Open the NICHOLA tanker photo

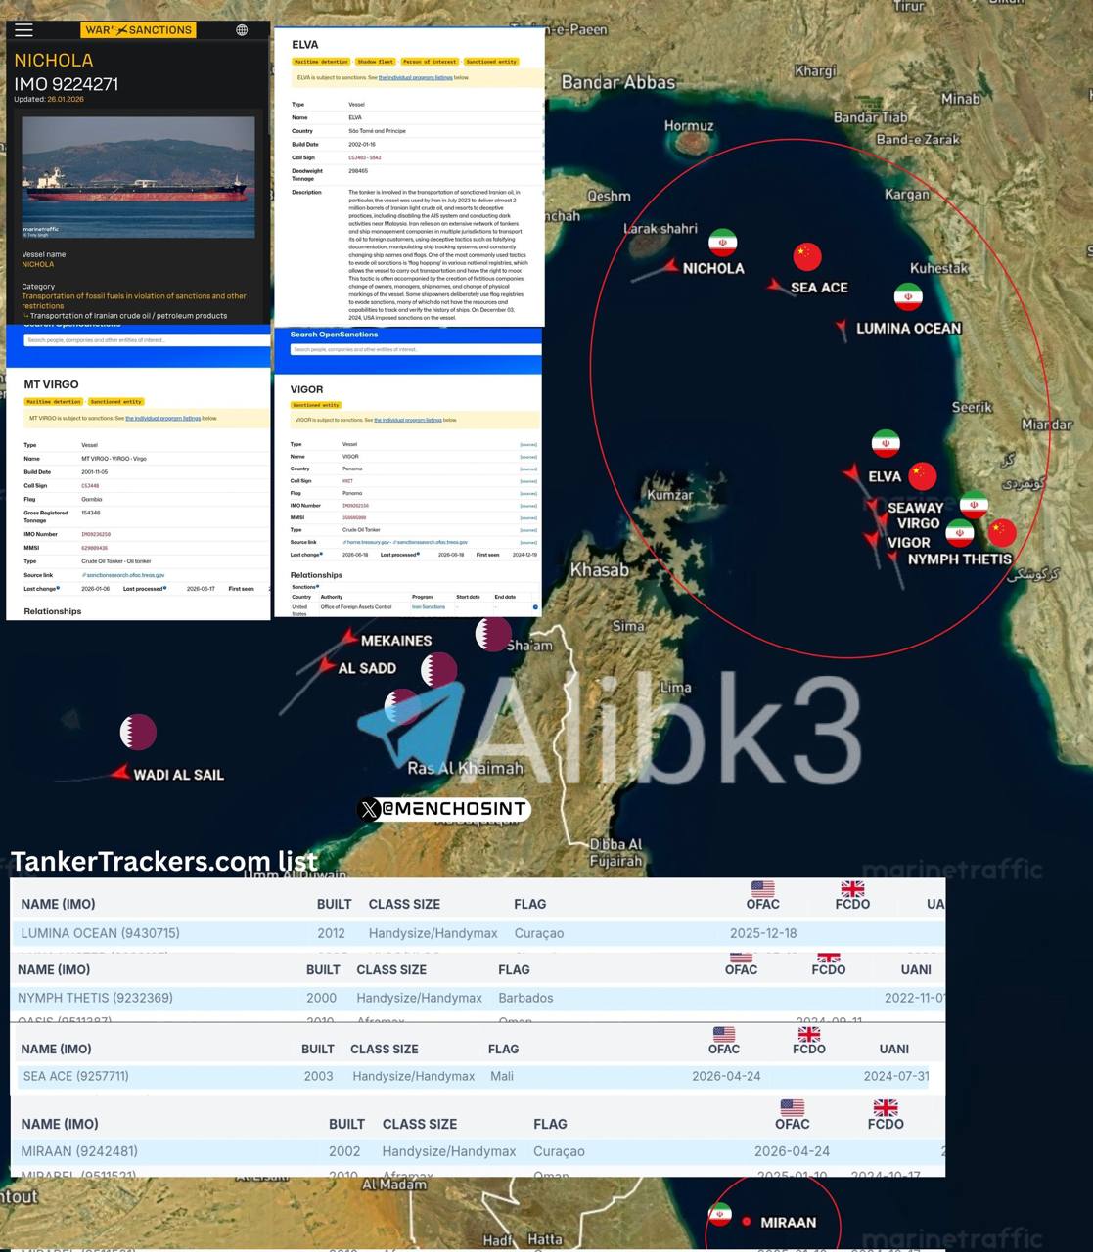point(138,177)
